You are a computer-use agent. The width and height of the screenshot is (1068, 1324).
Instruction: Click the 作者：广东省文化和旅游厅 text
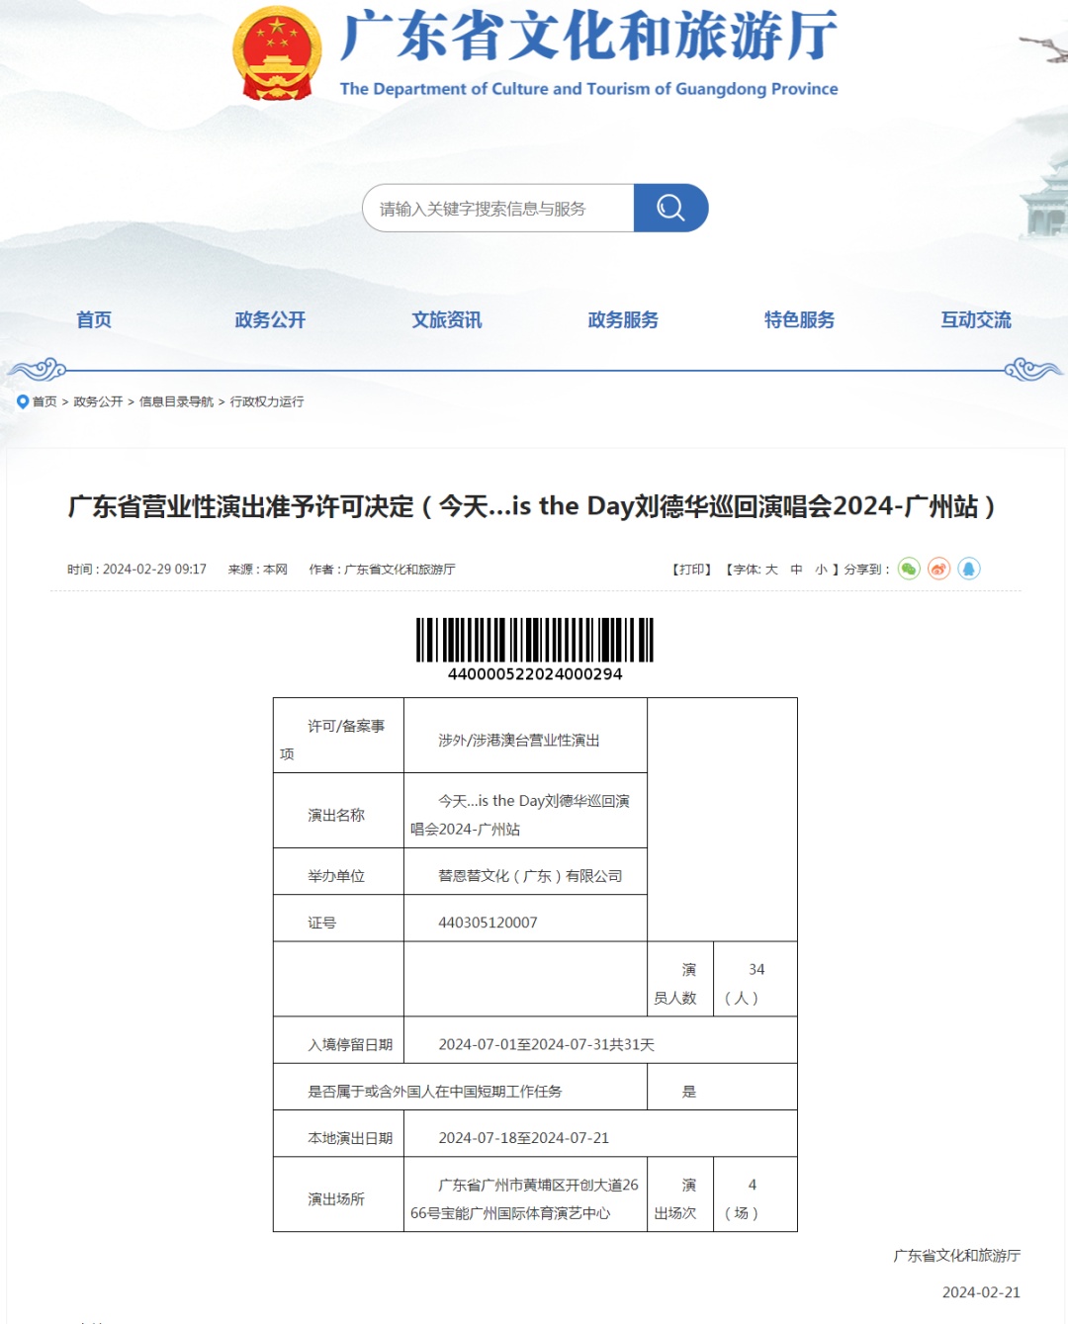(382, 570)
